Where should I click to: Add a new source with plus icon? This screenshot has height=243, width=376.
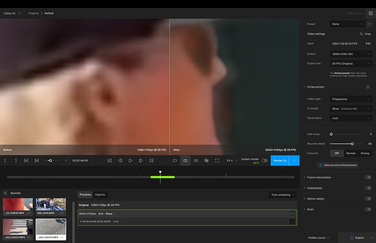[5, 193]
